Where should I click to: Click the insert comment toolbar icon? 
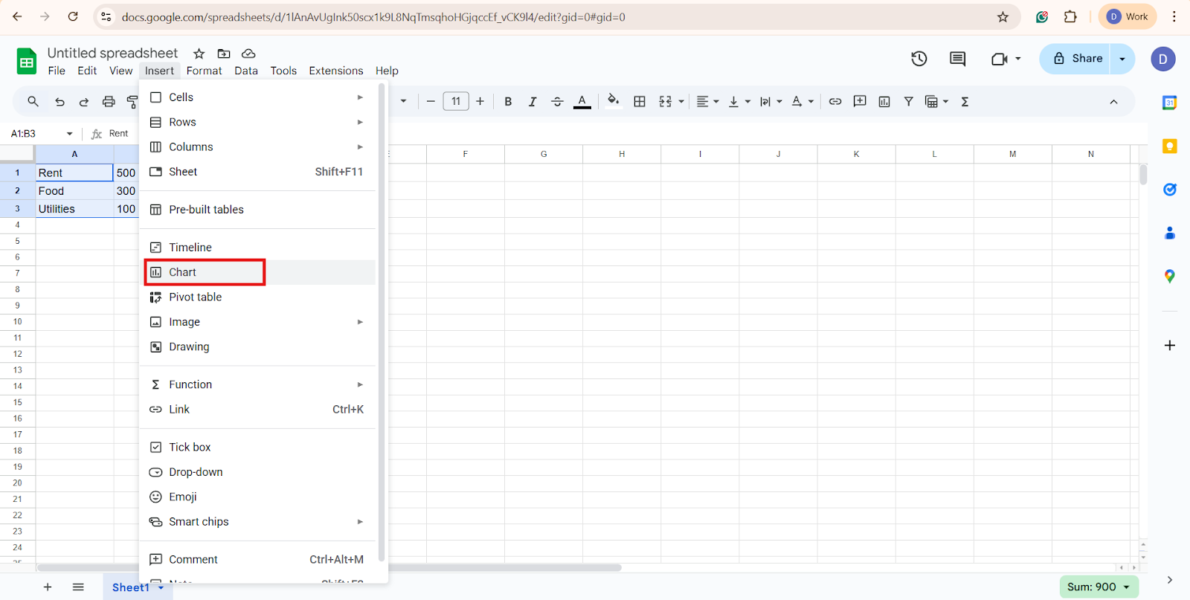pyautogui.click(x=860, y=102)
